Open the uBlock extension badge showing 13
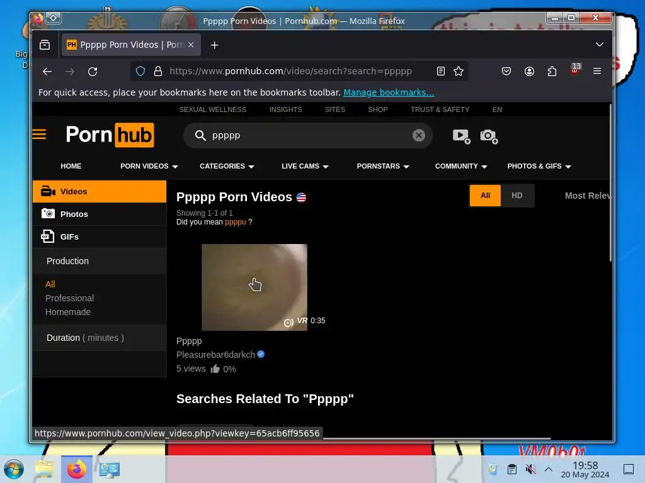The width and height of the screenshot is (645, 483). coord(575,69)
